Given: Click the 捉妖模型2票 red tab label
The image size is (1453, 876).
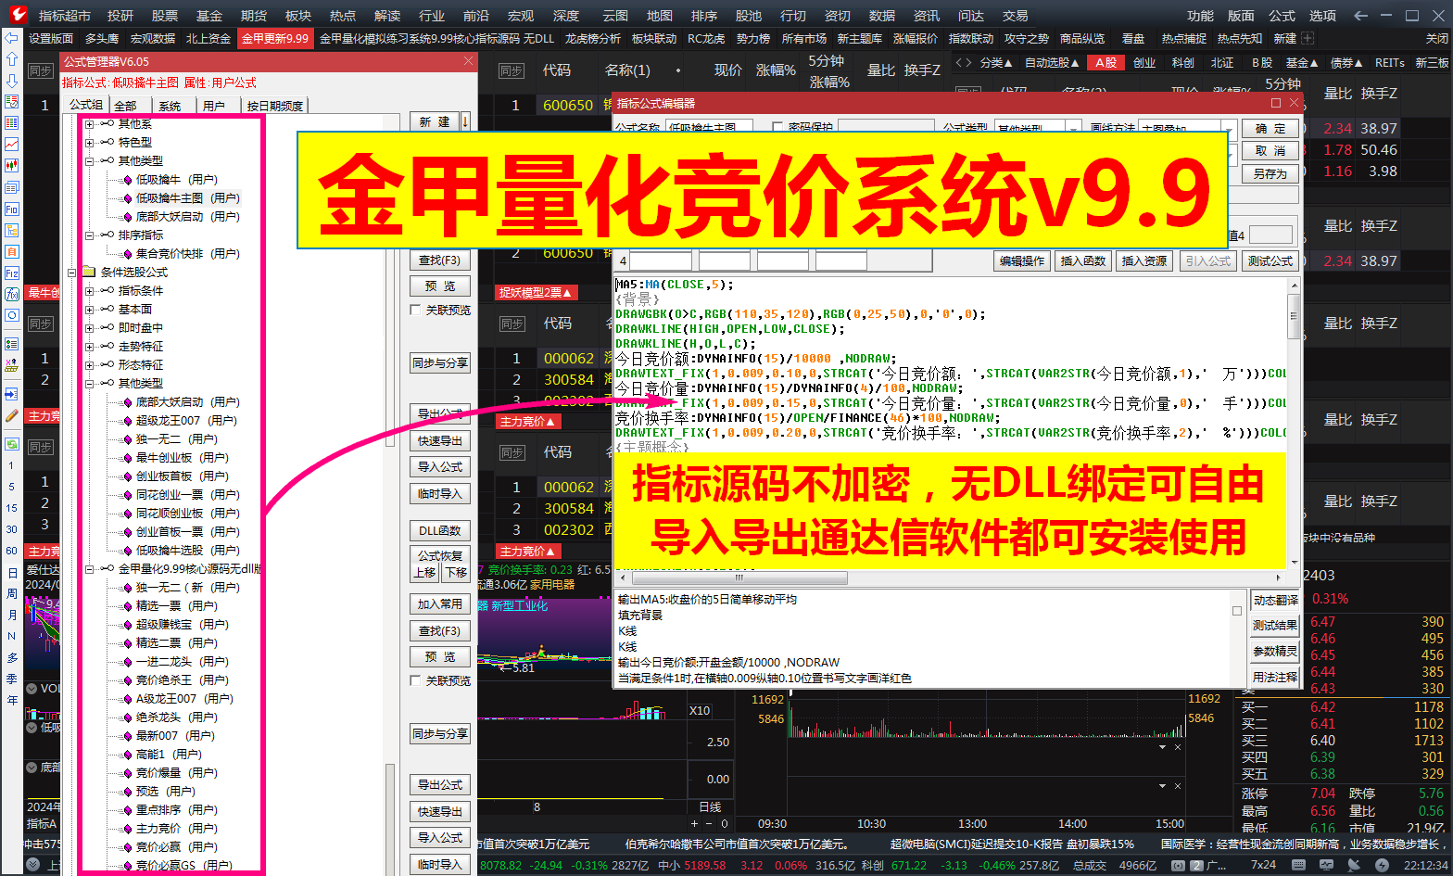Looking at the screenshot, I should click(x=537, y=292).
